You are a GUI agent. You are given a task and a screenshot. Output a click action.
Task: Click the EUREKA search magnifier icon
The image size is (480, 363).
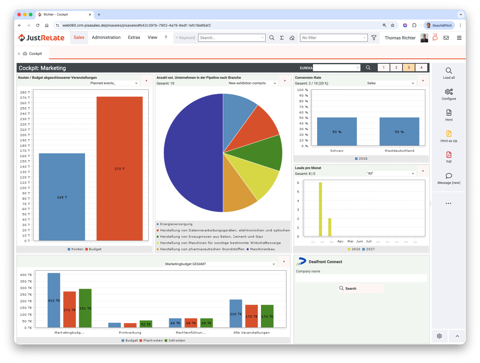coord(368,68)
